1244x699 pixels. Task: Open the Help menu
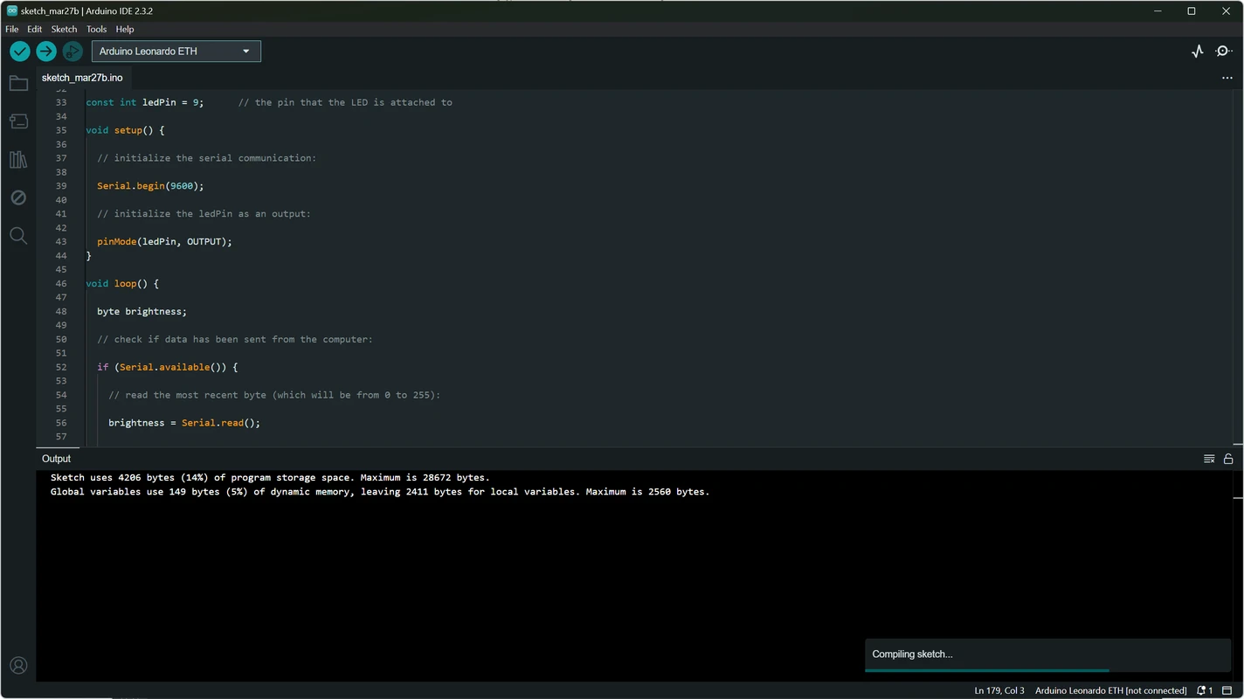coord(125,29)
